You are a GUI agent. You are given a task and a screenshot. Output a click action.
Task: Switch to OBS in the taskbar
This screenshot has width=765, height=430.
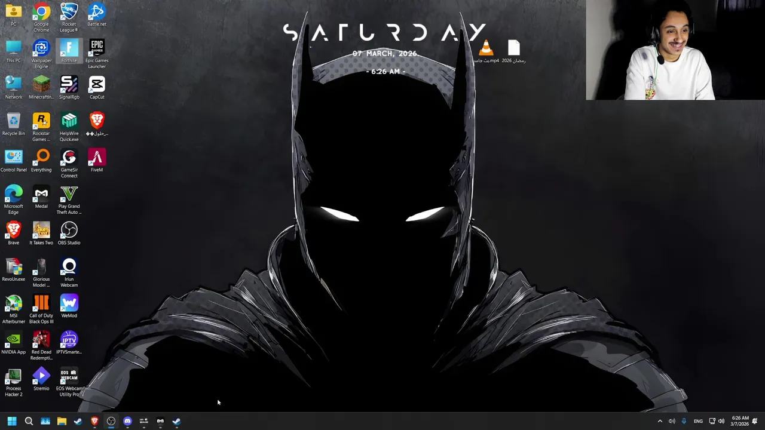pos(111,421)
